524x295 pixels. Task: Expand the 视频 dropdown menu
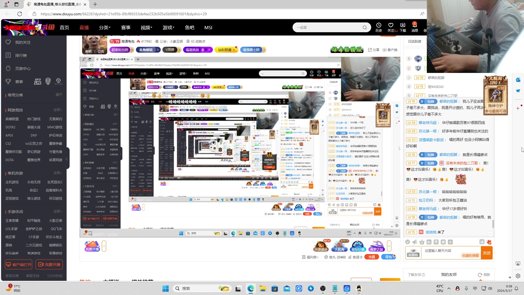click(146, 28)
